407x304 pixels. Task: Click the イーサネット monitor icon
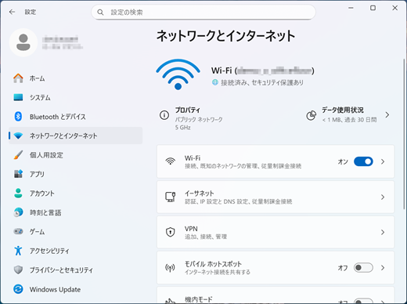[x=171, y=197]
